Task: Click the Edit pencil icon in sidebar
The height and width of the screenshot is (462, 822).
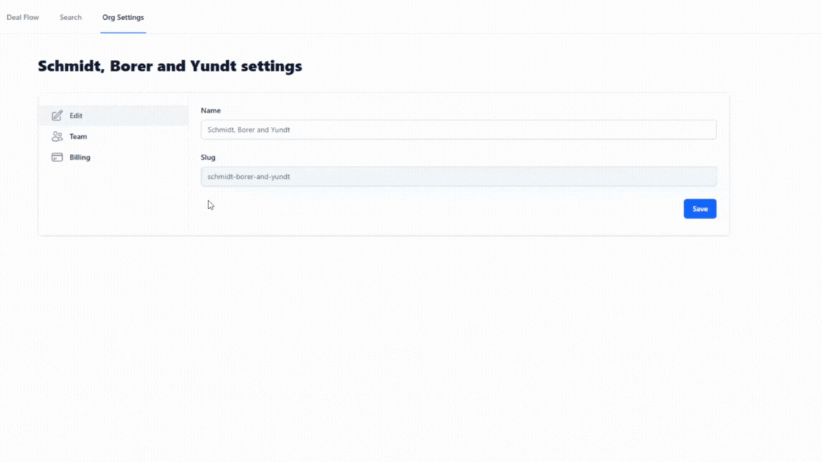Action: [x=57, y=115]
